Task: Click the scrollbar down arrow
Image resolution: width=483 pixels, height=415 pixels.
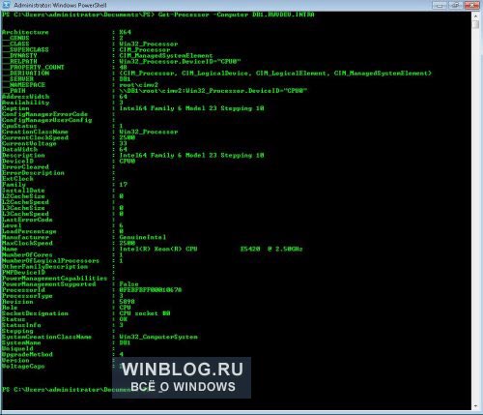Action: pyautogui.click(x=475, y=406)
